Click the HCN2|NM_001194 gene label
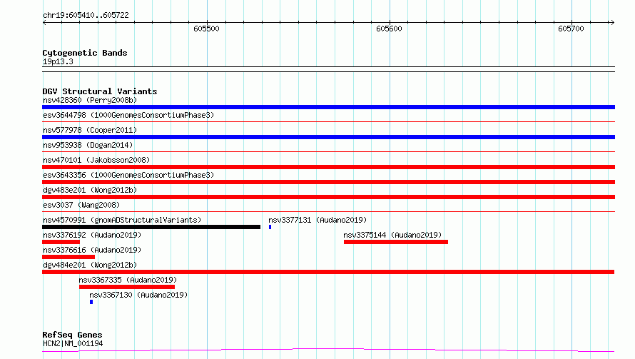 click(73, 343)
